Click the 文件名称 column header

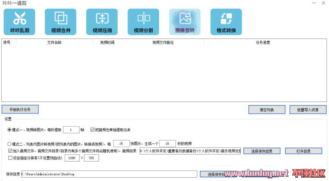pyautogui.click(x=54, y=42)
